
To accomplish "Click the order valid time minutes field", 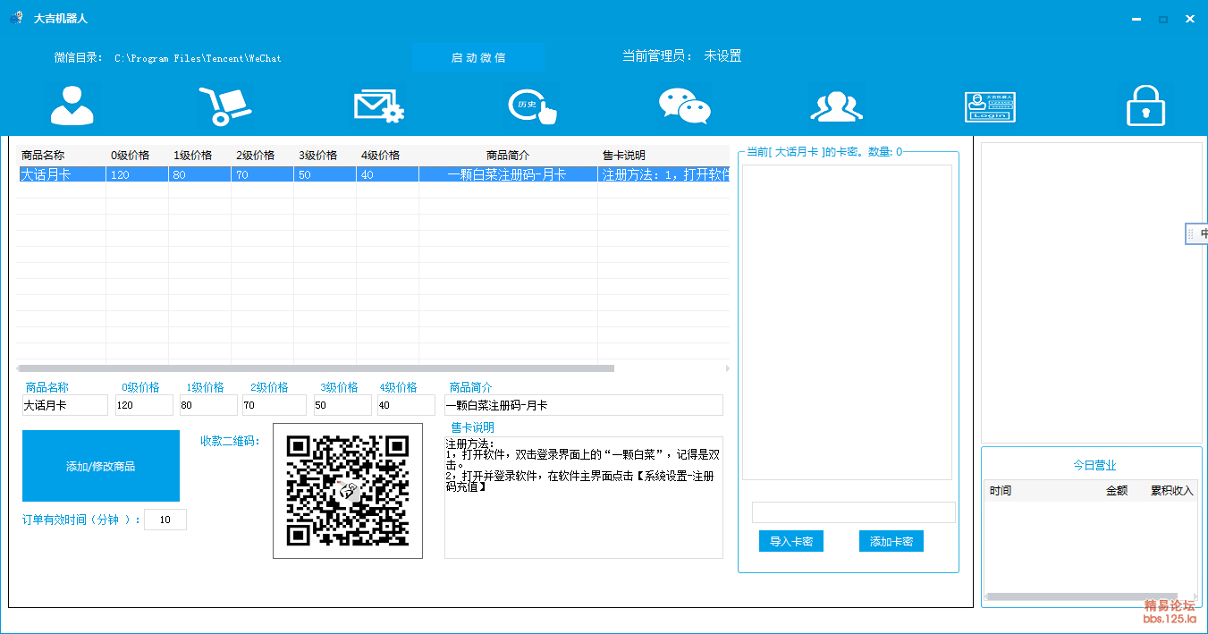I will click(165, 520).
